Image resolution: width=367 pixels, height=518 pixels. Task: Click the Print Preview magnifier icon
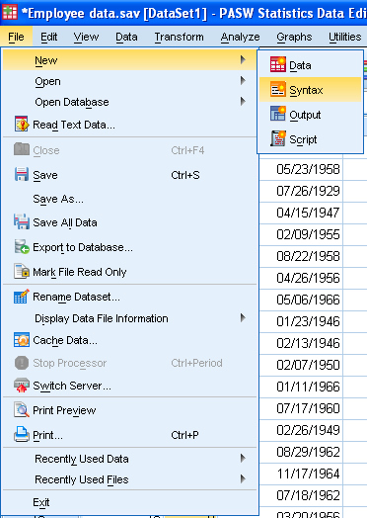(x=22, y=410)
